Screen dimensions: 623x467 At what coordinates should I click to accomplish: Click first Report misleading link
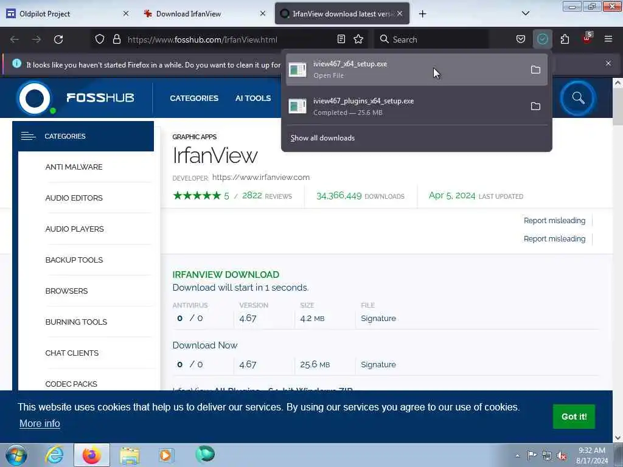pos(554,220)
